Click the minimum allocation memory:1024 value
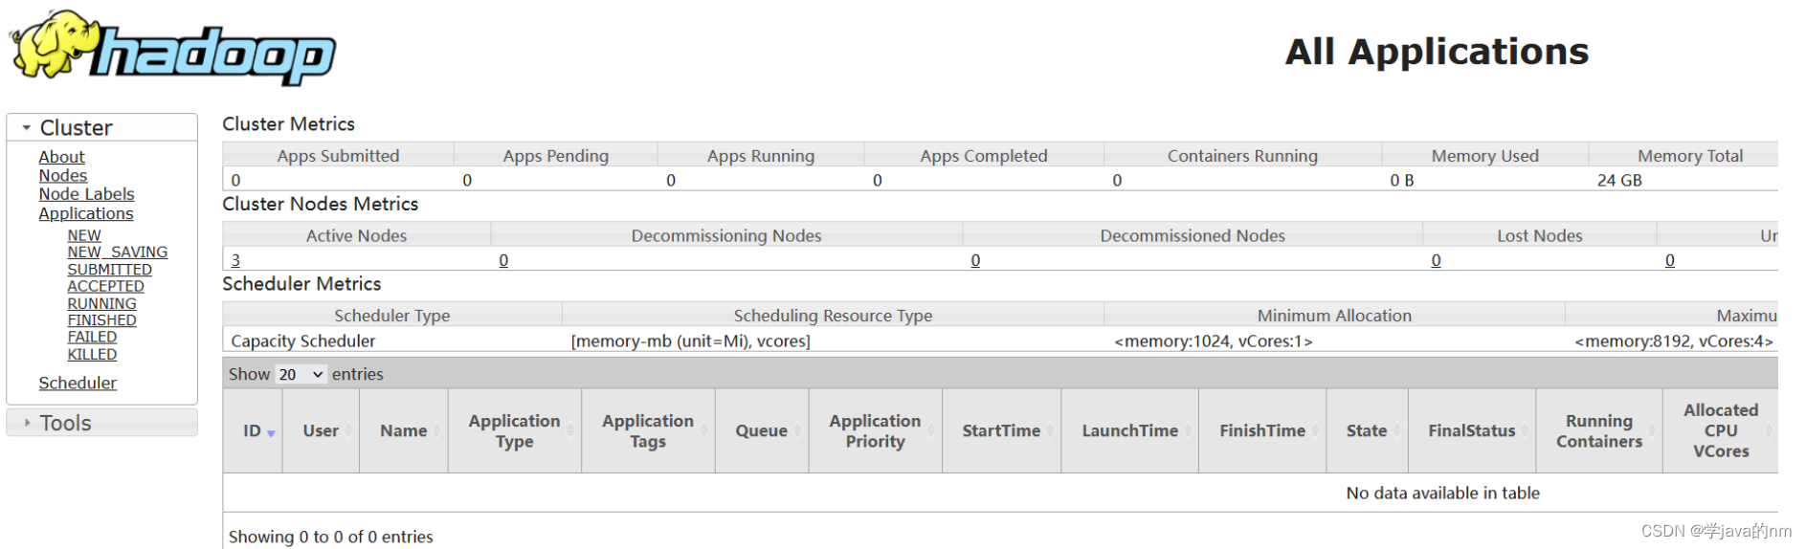Image resolution: width=1806 pixels, height=549 pixels. (x=1213, y=340)
